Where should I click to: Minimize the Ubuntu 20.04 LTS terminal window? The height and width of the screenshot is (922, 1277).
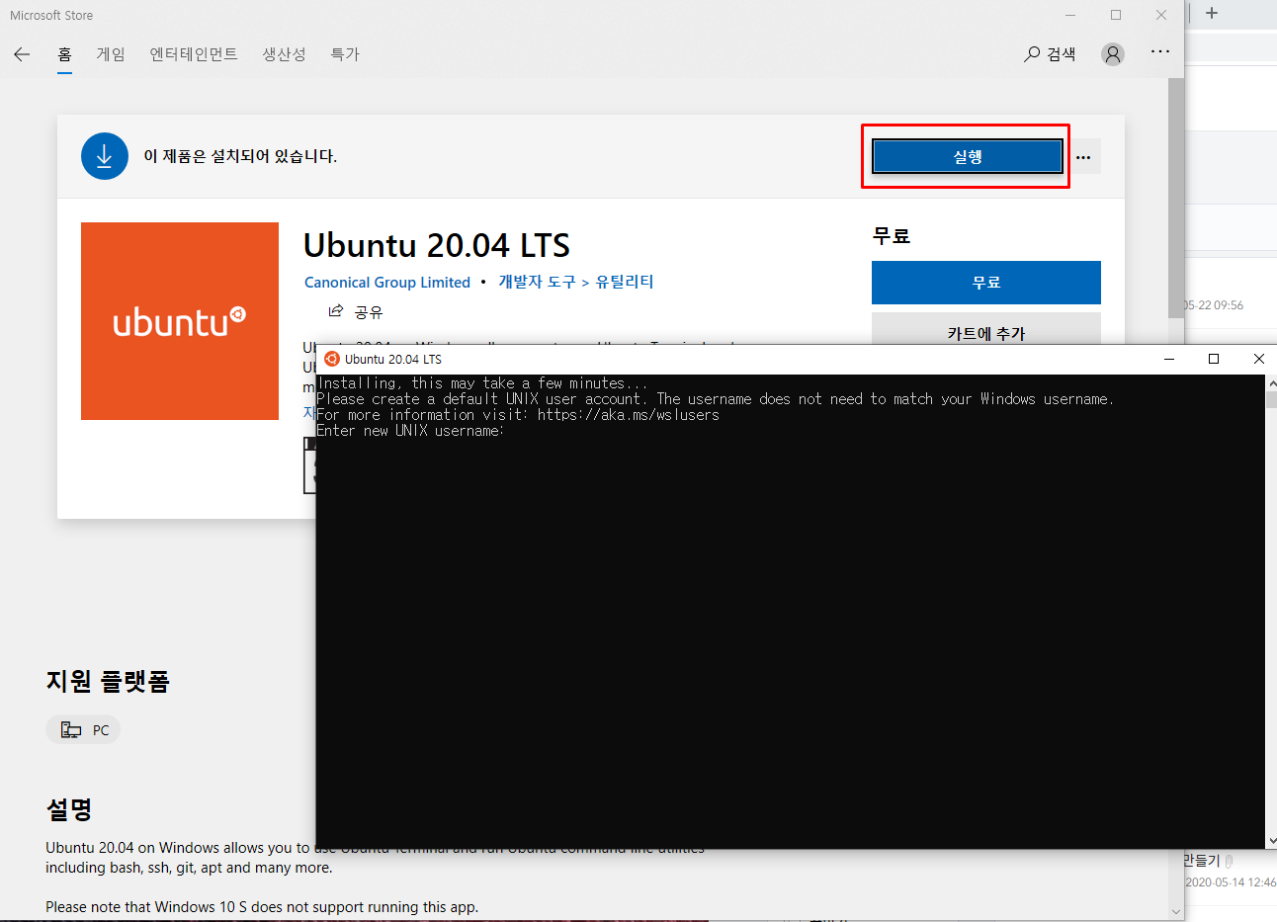tap(1169, 359)
